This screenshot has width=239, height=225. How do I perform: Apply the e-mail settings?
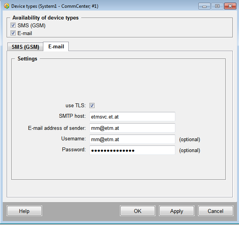click(177, 211)
